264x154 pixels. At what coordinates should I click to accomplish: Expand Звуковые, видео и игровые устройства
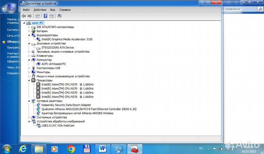(x=29, y=52)
